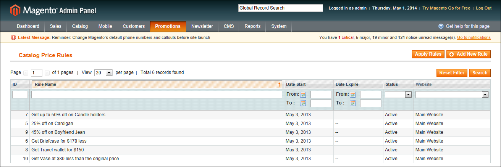Open Date Start From calendar picker
This screenshot has height=167, width=501.
point(303,95)
